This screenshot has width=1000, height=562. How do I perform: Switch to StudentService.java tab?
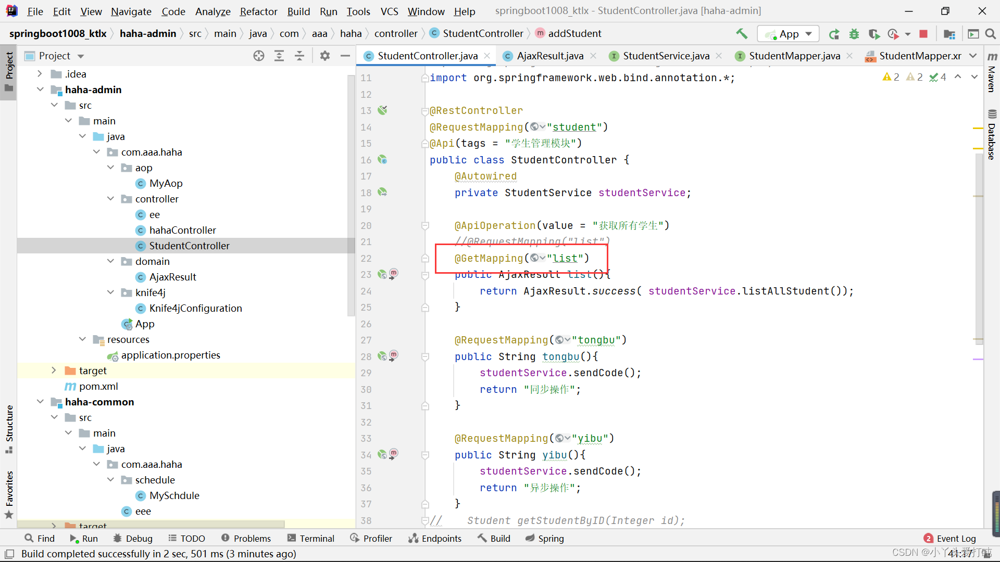[666, 56]
